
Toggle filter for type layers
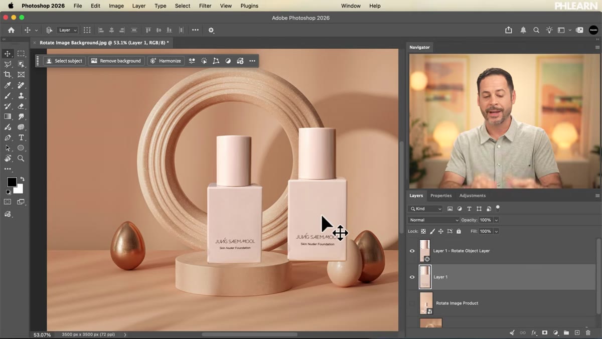469,209
